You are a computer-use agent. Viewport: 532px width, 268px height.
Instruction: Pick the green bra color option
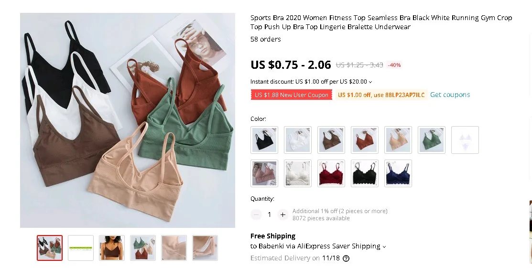coord(432,140)
